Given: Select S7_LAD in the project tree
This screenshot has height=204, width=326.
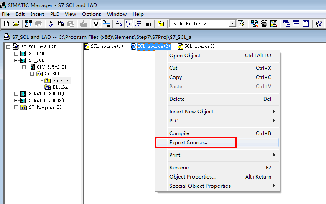Looking at the screenshot, I should 36,54.
